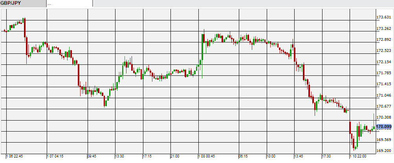Click the 173.631 price axis label
The image size is (394, 163).
pos(383,17)
